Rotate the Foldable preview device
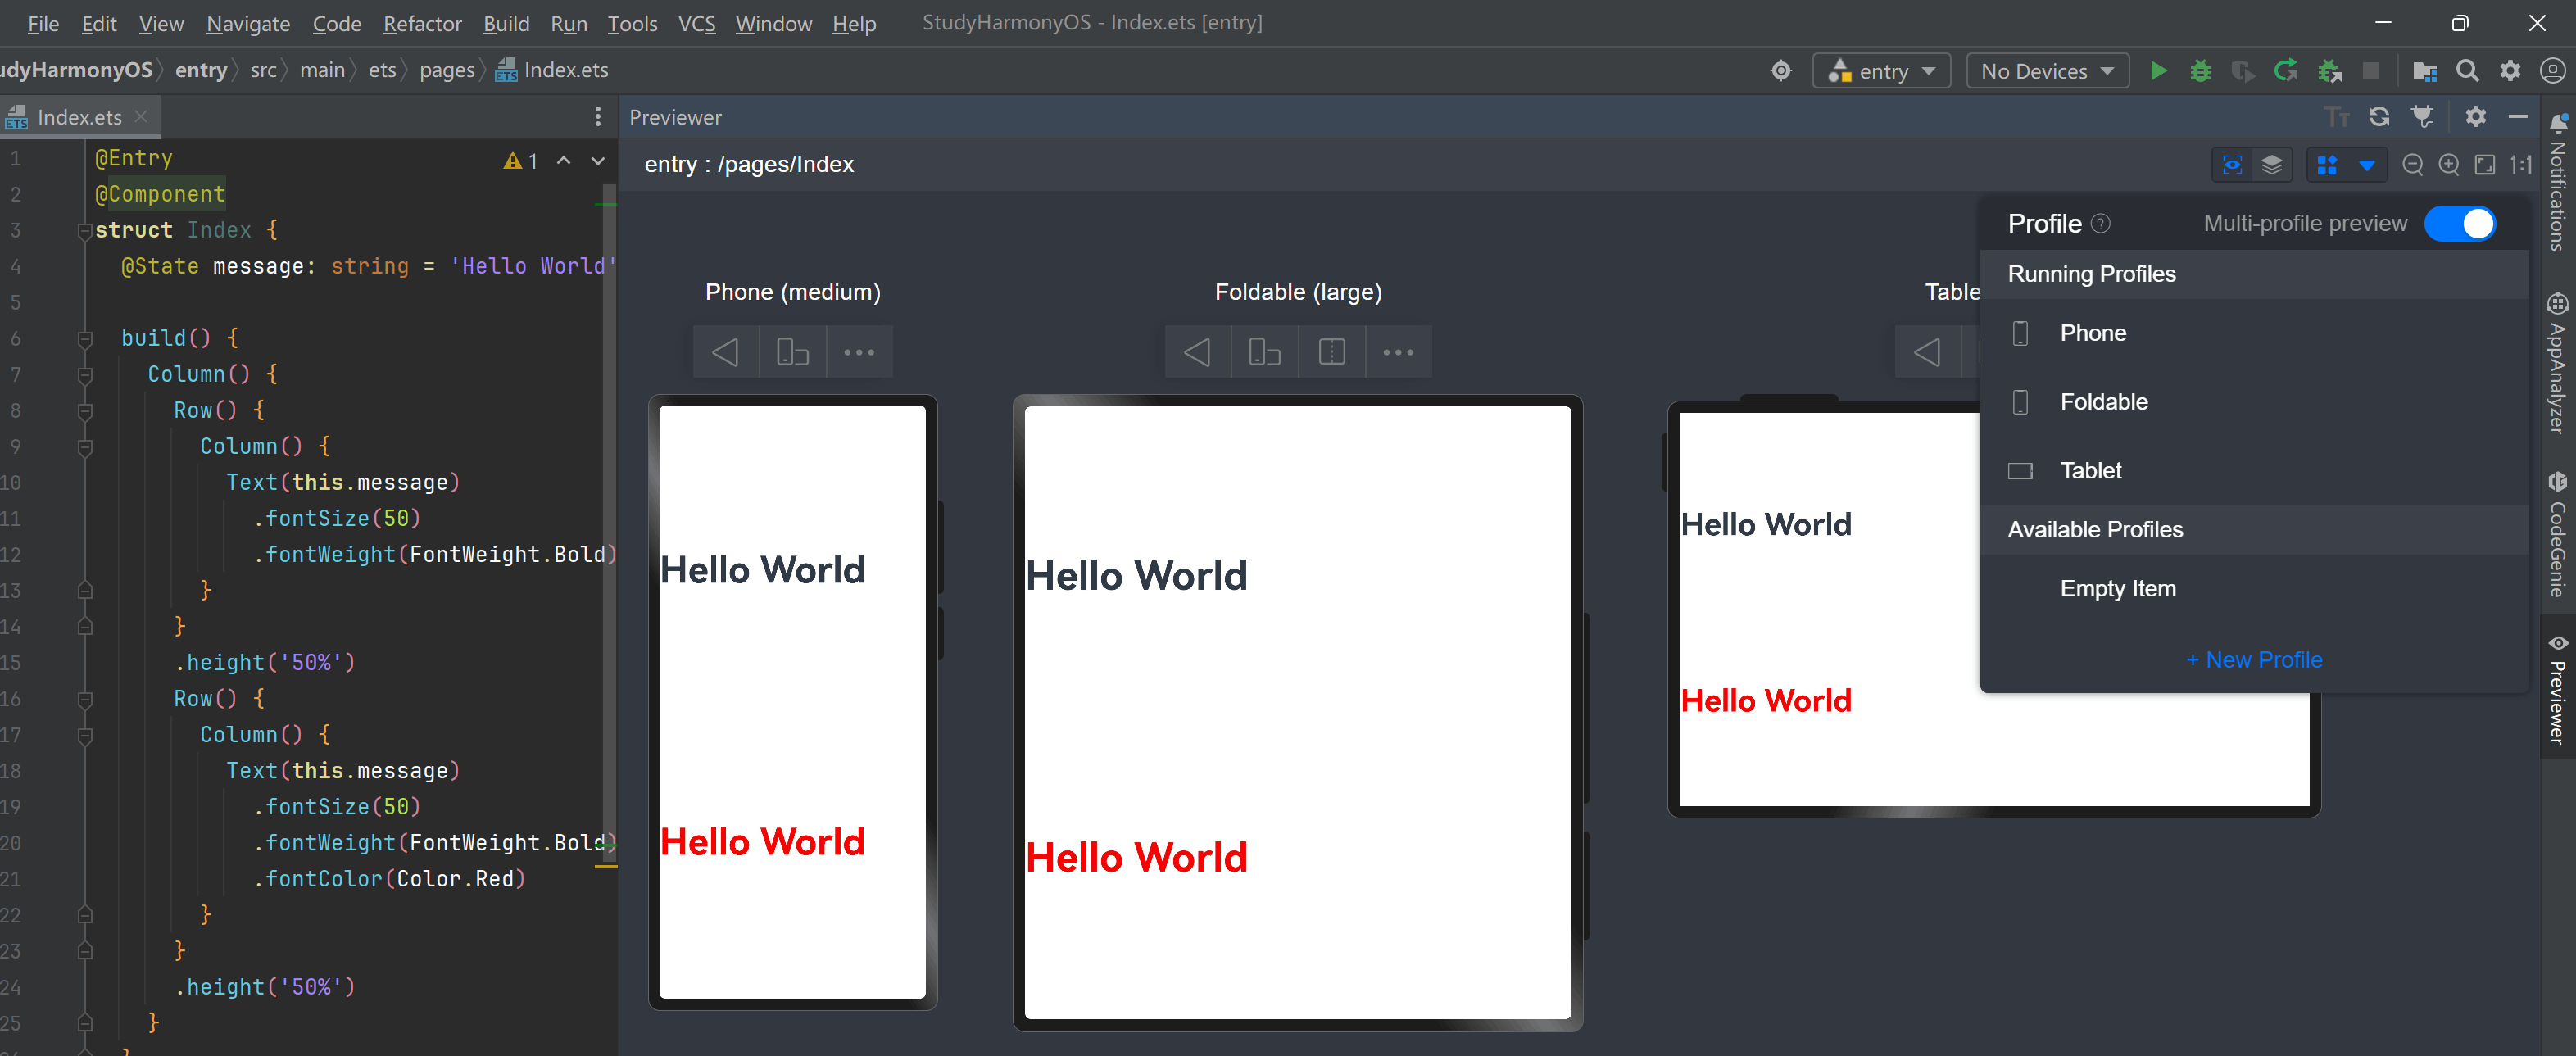Image resolution: width=2576 pixels, height=1056 pixels. click(1265, 352)
